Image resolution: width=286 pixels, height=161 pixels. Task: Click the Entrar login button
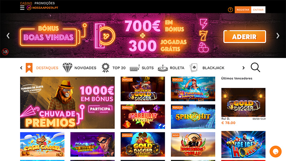[x=258, y=10]
